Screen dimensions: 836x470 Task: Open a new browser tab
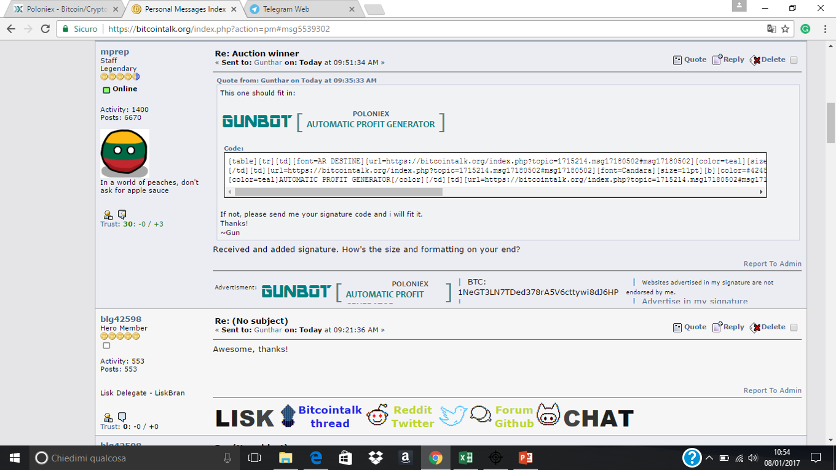click(x=374, y=9)
